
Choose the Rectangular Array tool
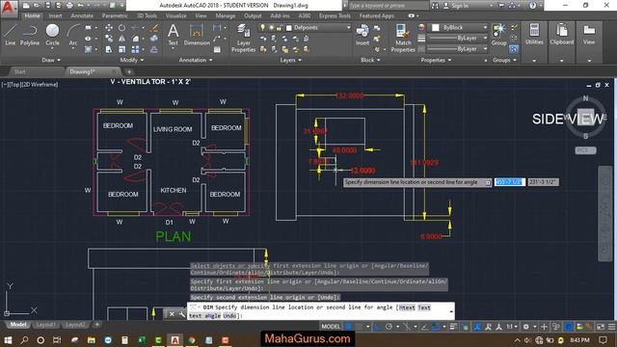click(135, 49)
